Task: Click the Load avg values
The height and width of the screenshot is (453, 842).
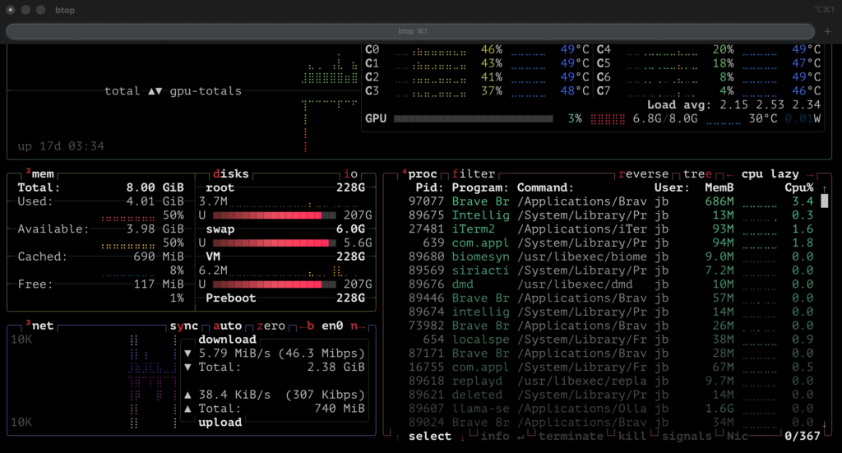Action: (x=770, y=104)
